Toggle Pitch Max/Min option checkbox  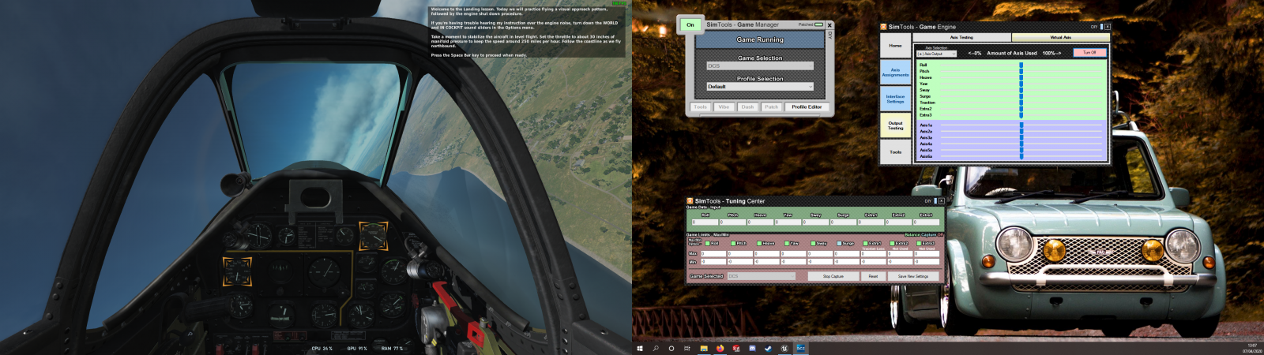[x=733, y=243]
